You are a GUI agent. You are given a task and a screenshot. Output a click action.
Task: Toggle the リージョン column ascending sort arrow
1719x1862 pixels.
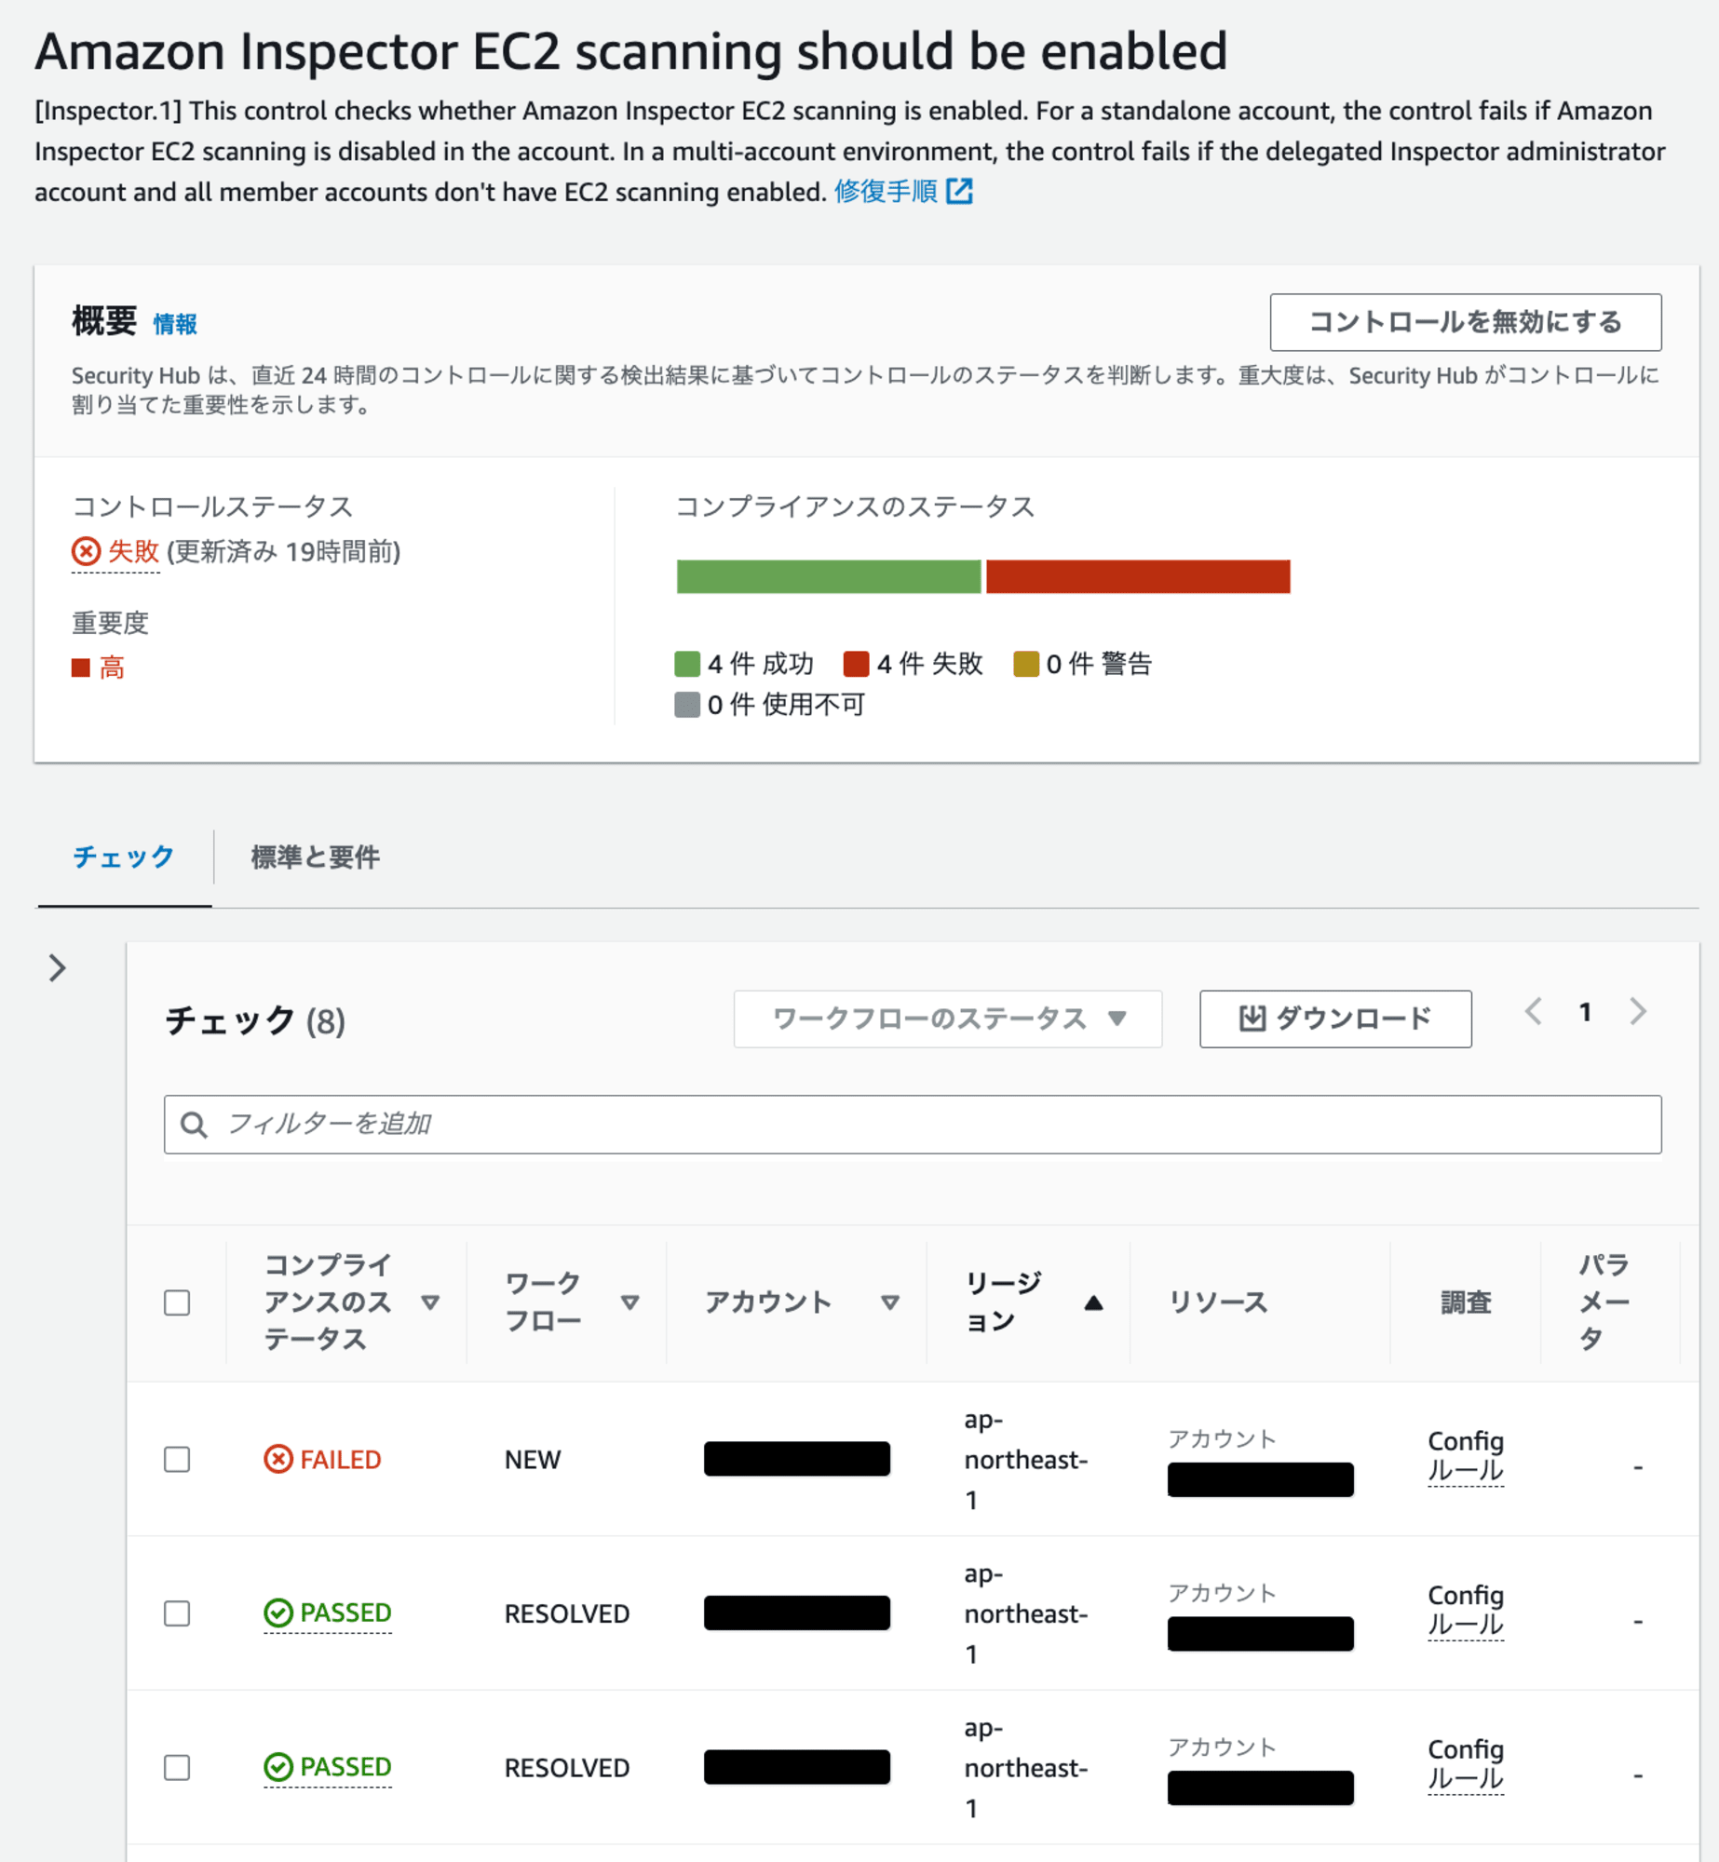click(x=1093, y=1302)
